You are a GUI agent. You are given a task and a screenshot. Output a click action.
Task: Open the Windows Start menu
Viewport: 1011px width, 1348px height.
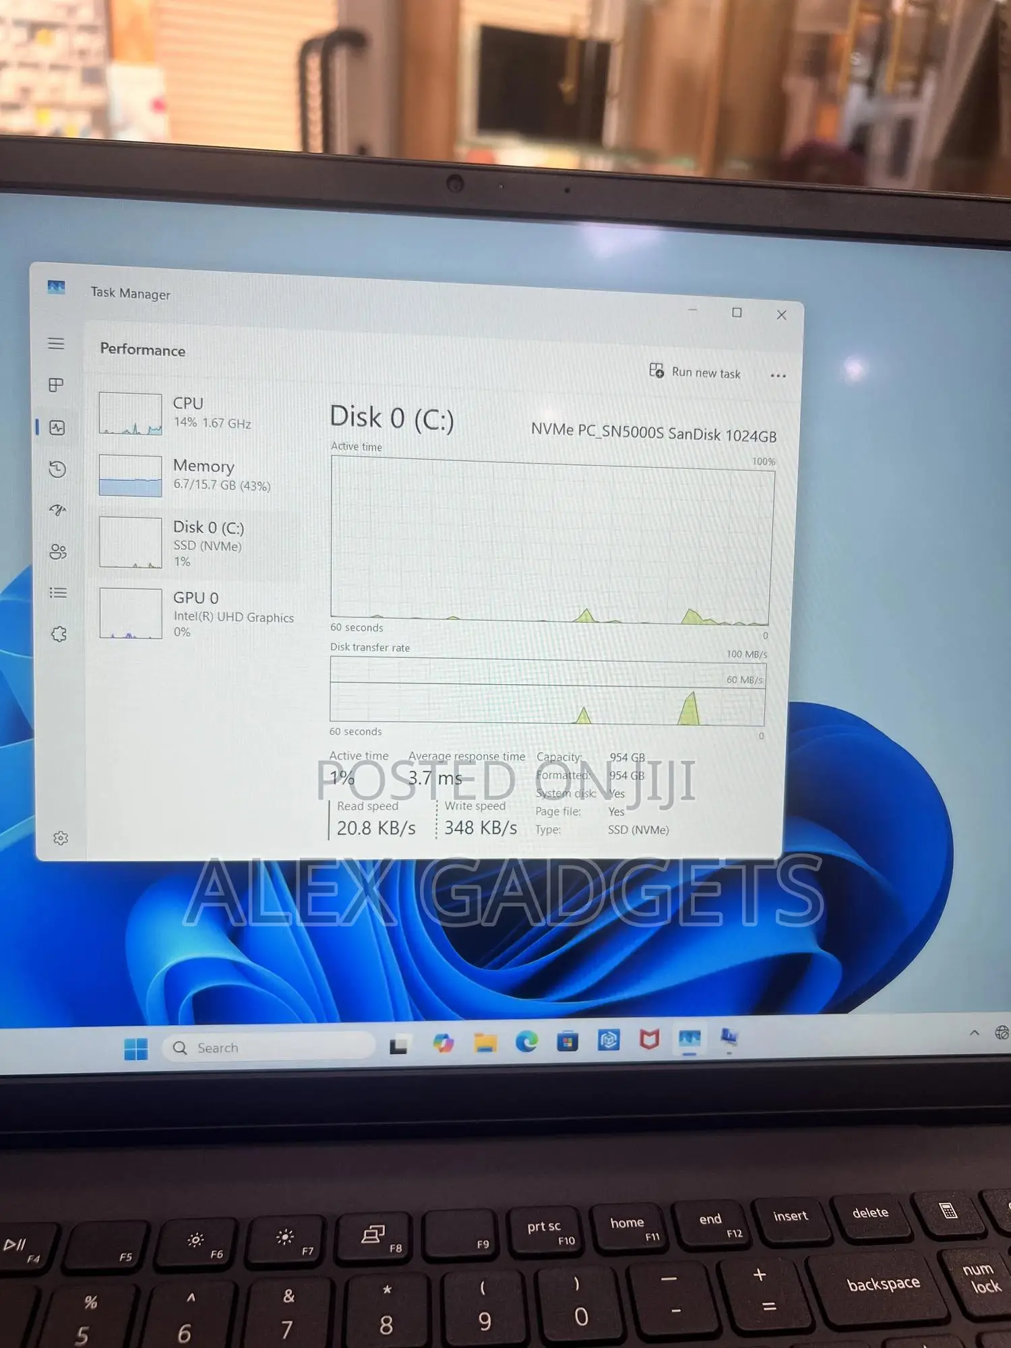(136, 1049)
